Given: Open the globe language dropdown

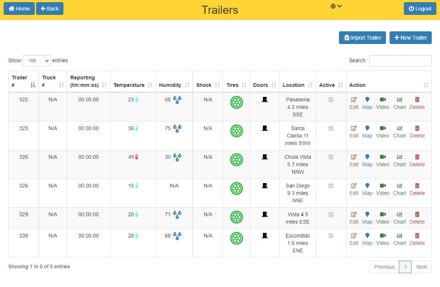Looking at the screenshot, I should click(336, 6).
